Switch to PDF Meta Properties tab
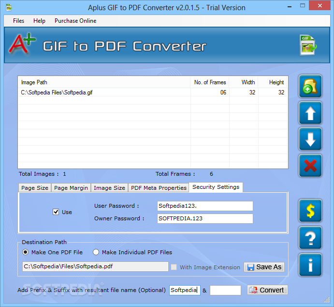Viewport: 334px width, 307px height. 159,188
